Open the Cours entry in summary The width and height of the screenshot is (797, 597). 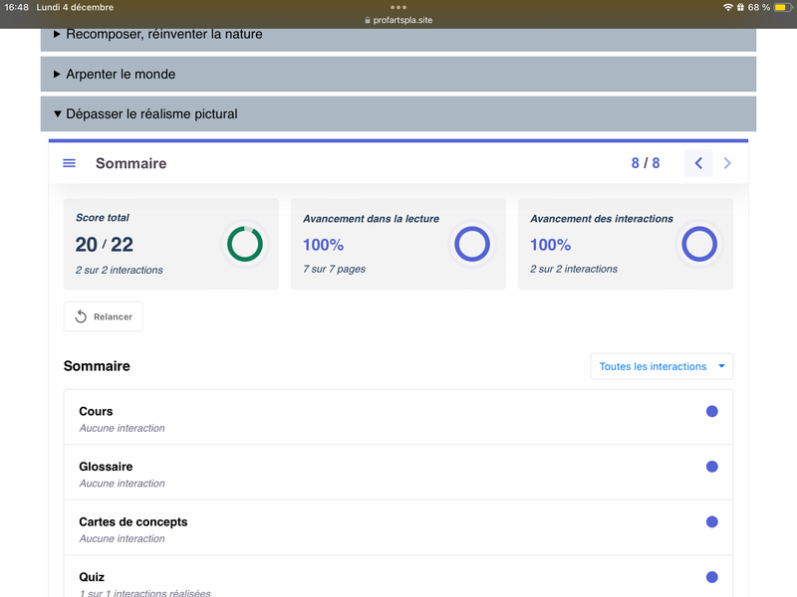[x=97, y=412]
